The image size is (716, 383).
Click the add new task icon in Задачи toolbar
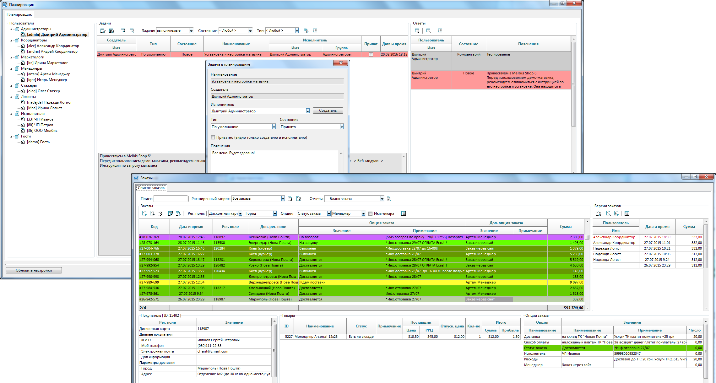click(123, 30)
